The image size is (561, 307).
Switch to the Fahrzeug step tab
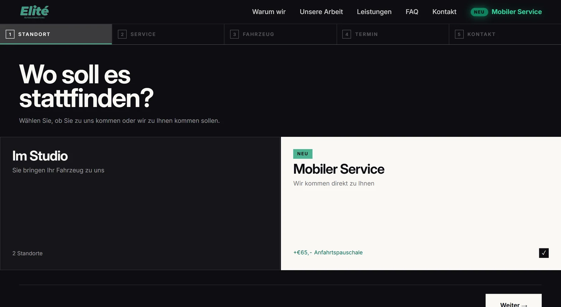pos(280,34)
